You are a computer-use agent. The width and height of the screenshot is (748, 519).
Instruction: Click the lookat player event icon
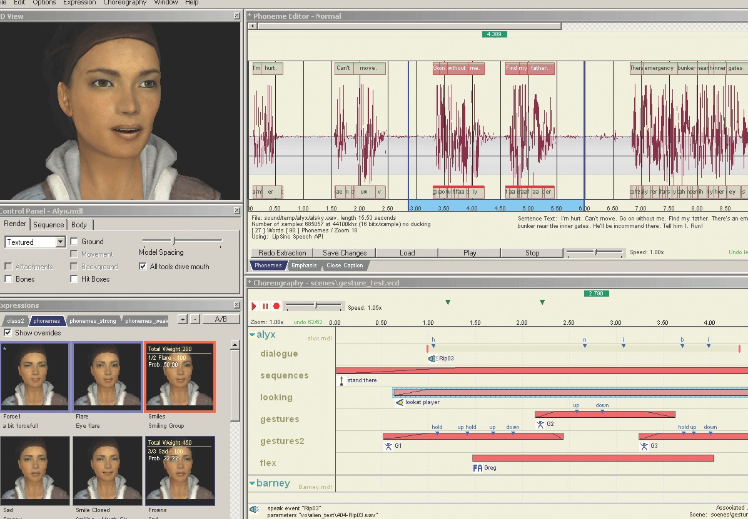pos(400,402)
